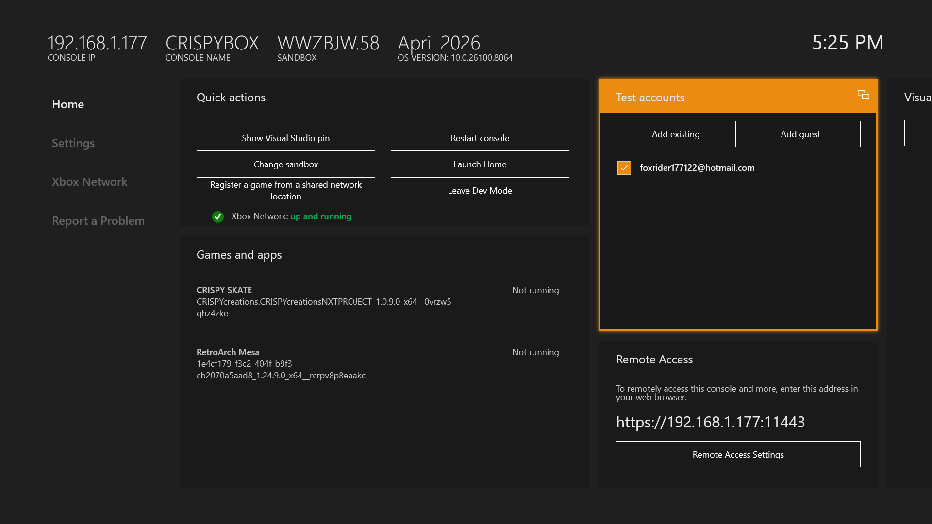
Task: Click the Games and apps heading
Action: [239, 255]
